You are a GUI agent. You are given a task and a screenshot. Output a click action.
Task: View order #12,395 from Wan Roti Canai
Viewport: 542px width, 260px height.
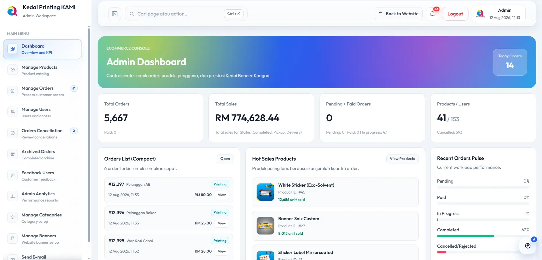tap(222, 251)
